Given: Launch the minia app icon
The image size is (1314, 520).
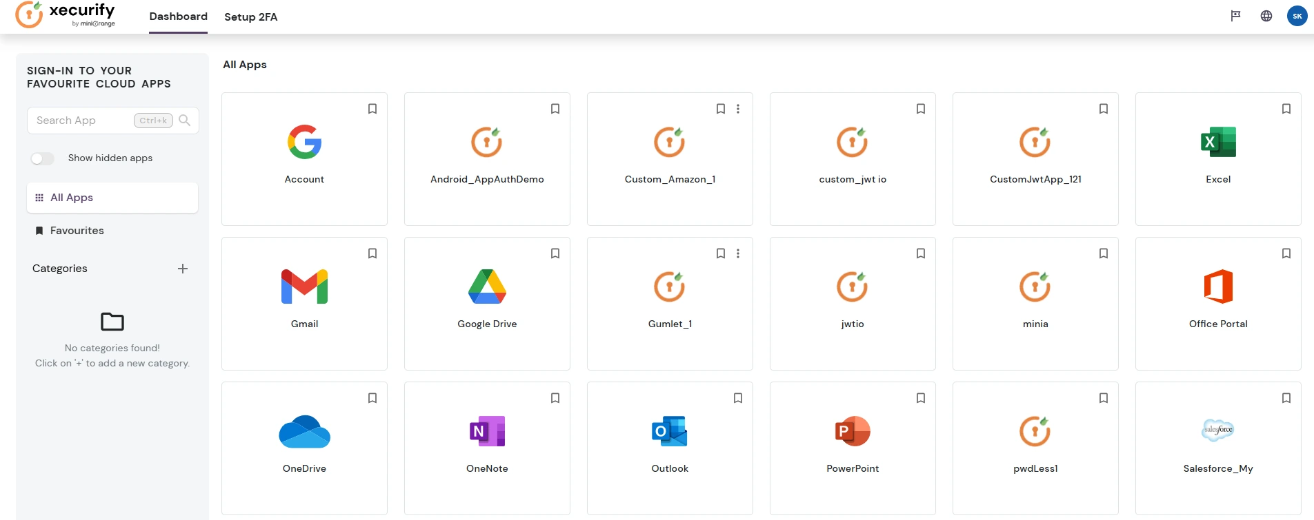Looking at the screenshot, I should [1035, 287].
